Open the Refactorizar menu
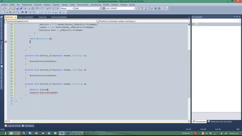Viewport: 242px width, 136px height. click(27, 5)
